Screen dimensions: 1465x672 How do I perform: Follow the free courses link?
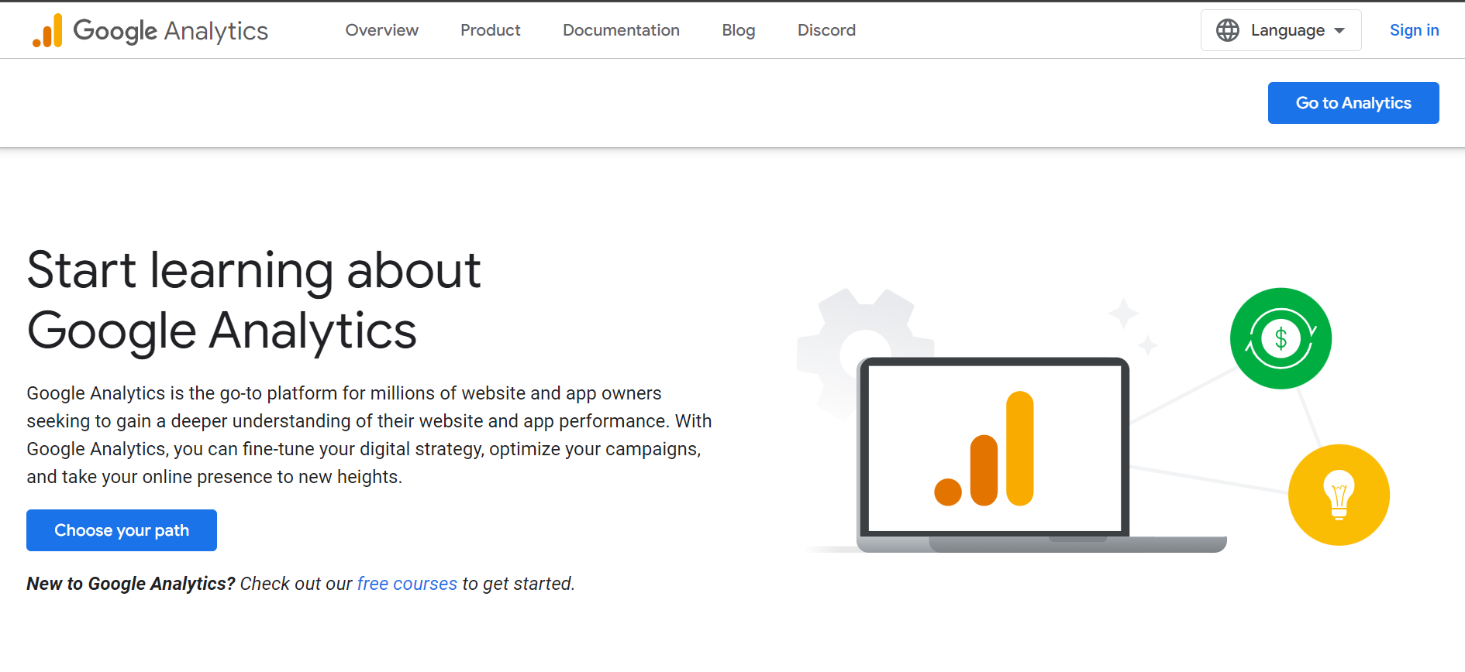[407, 584]
